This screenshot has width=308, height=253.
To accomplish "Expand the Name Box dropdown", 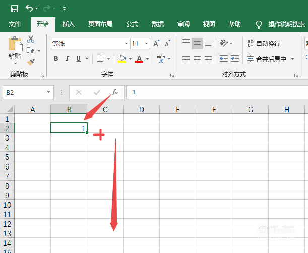I will tap(48, 92).
